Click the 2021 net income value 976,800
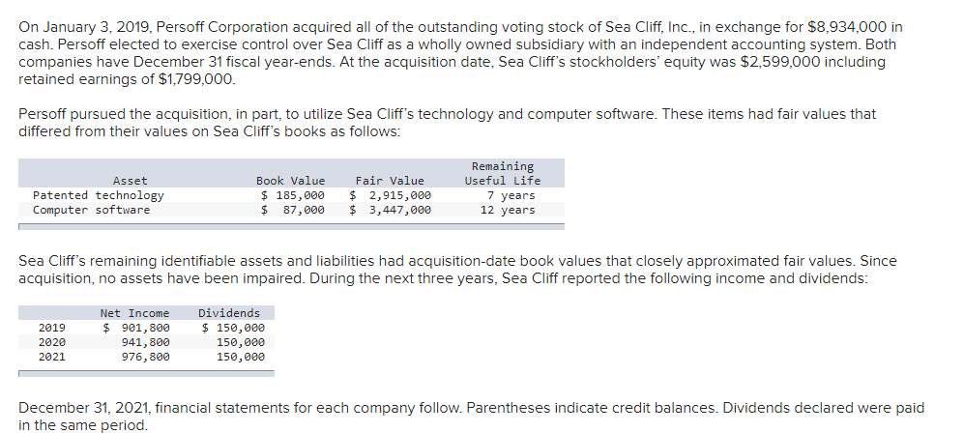 coord(146,357)
